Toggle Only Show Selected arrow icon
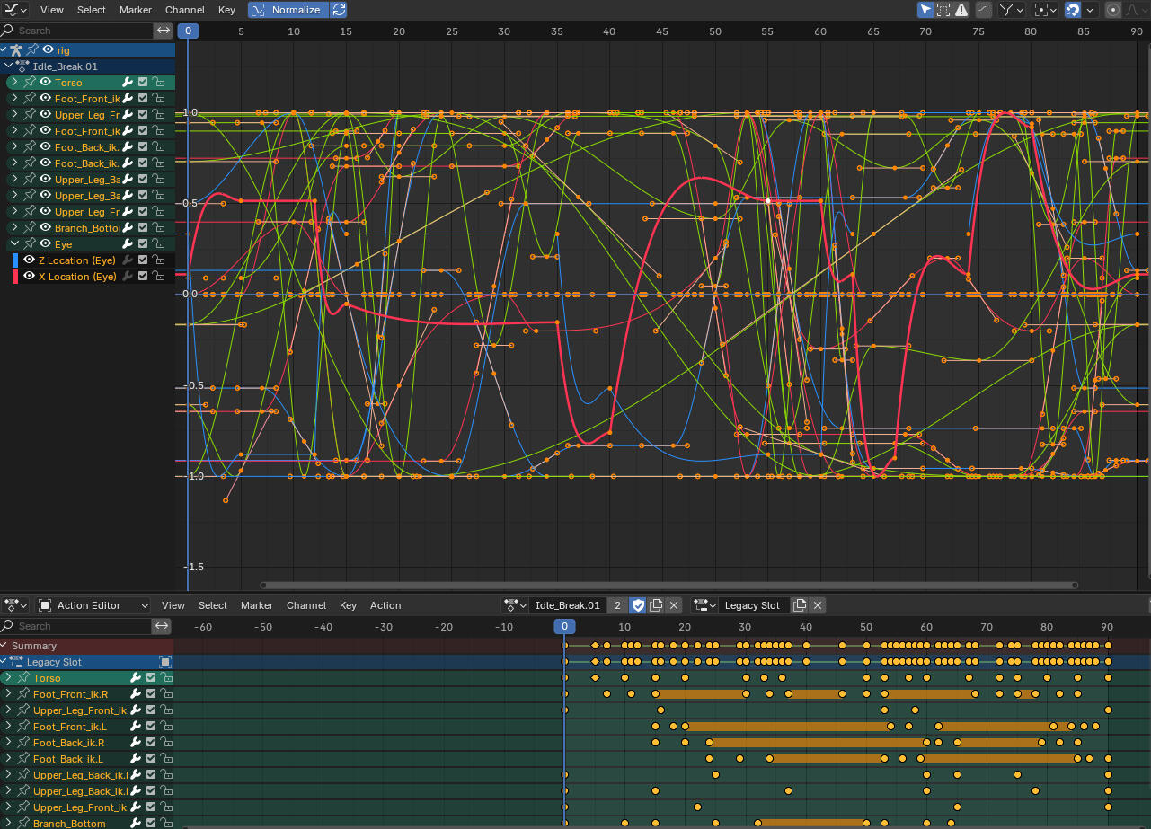This screenshot has width=1151, height=829. coord(925,10)
